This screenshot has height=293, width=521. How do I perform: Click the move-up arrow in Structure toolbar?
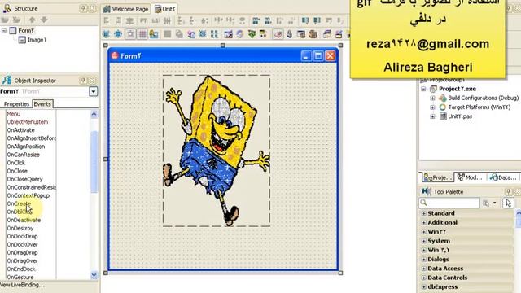pos(32,20)
